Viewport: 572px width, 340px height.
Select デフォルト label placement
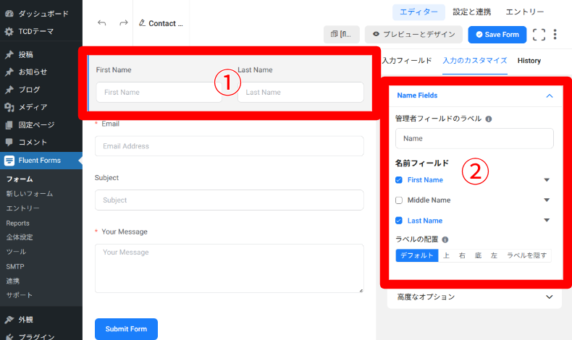point(416,255)
